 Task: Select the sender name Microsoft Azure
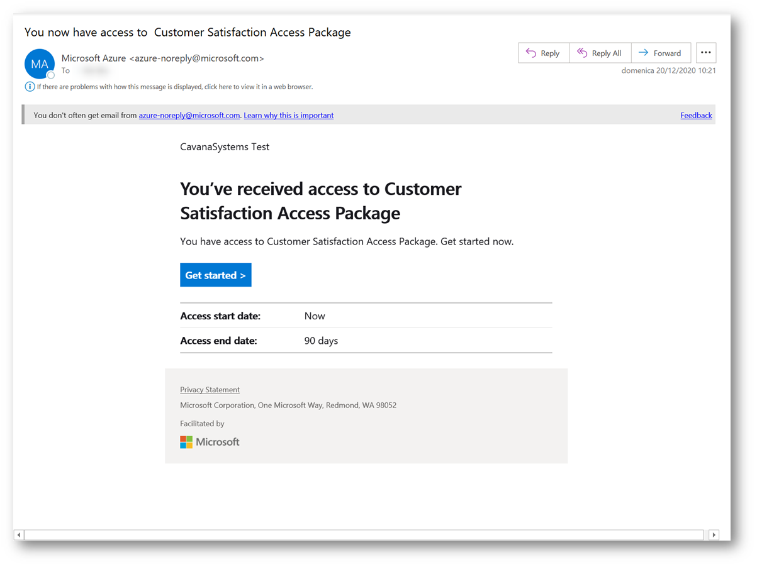(94, 58)
